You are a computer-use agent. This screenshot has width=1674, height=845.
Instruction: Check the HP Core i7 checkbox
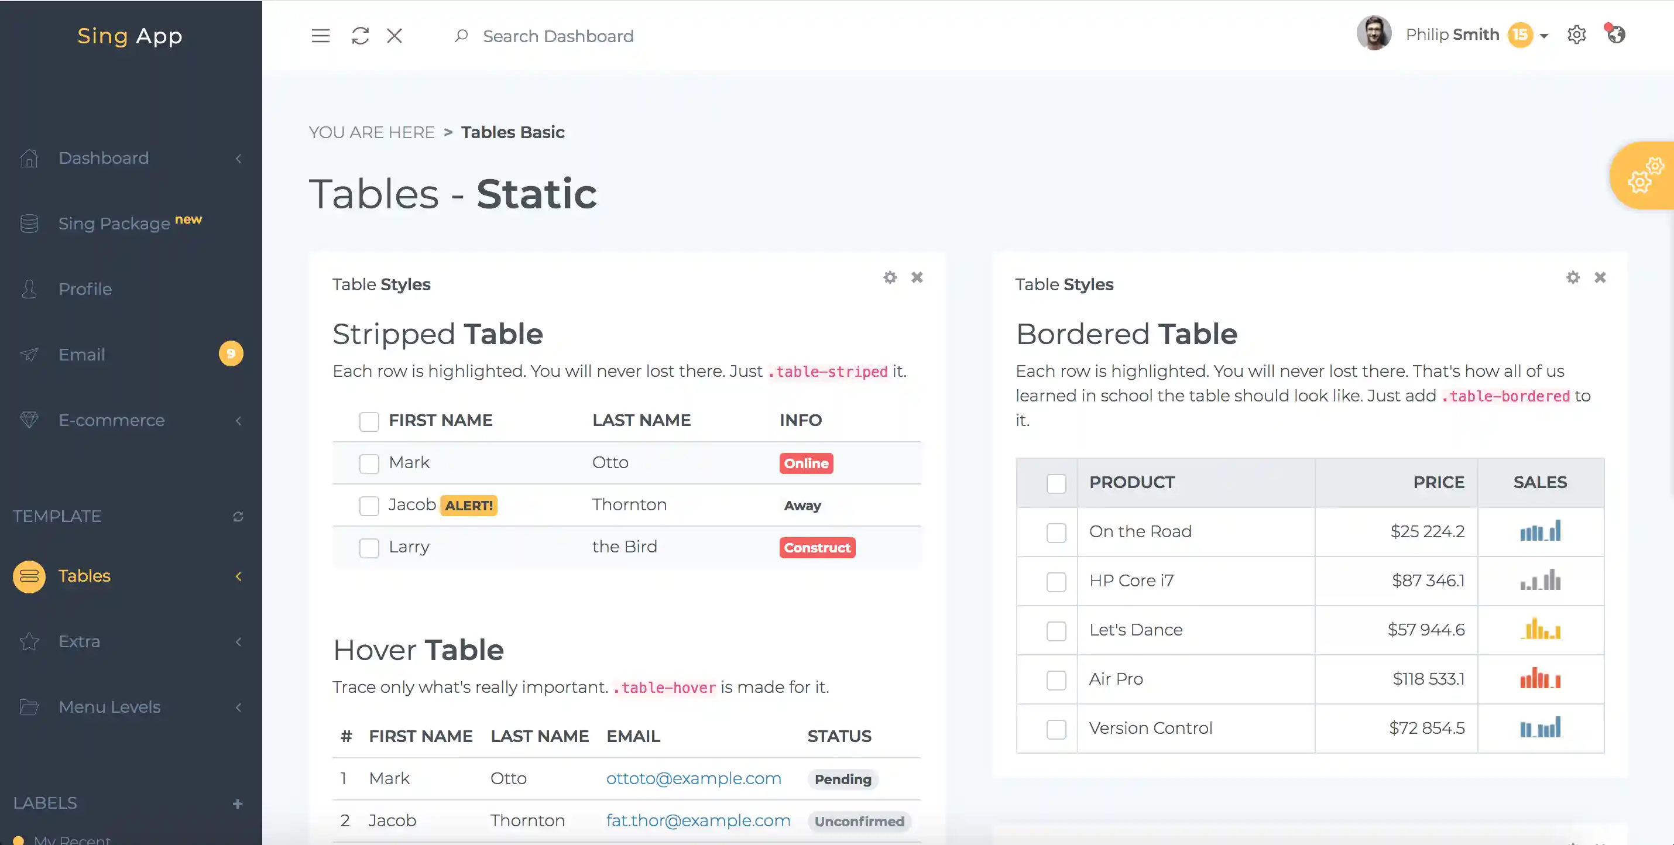[x=1056, y=582]
